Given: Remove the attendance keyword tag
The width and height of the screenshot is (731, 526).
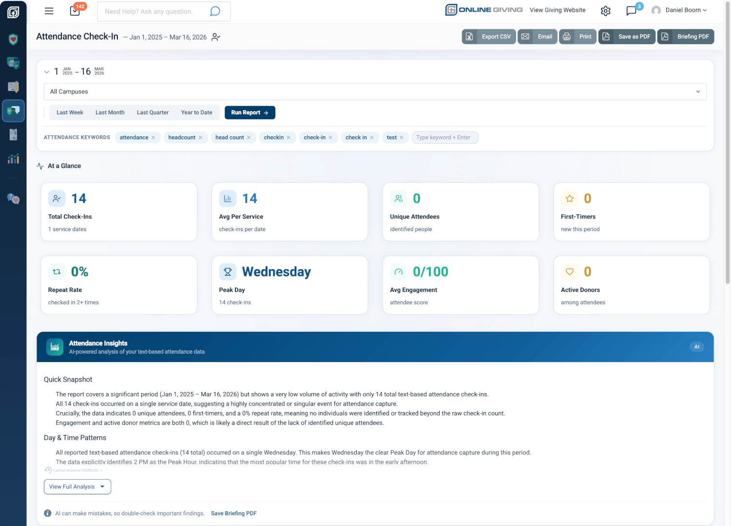Looking at the screenshot, I should coord(153,138).
